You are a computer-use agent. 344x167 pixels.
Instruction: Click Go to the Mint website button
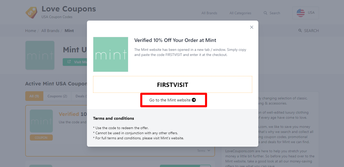173,100
